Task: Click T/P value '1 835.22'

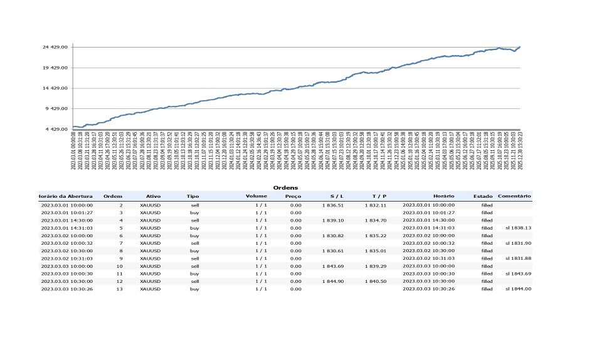Action: click(376, 236)
